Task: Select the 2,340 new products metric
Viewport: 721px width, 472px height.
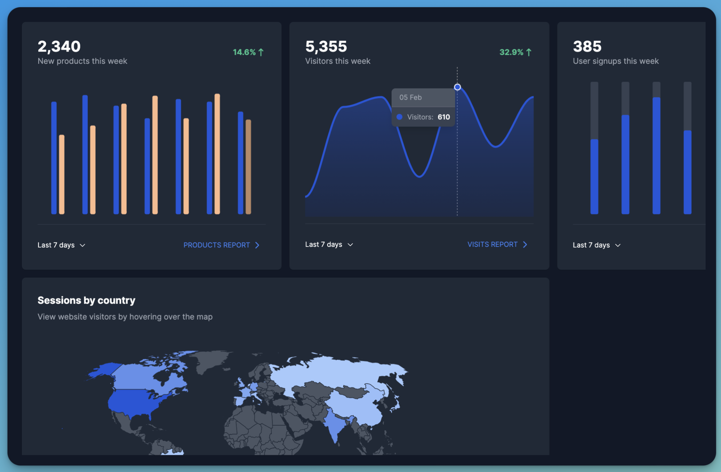Action: click(x=59, y=46)
